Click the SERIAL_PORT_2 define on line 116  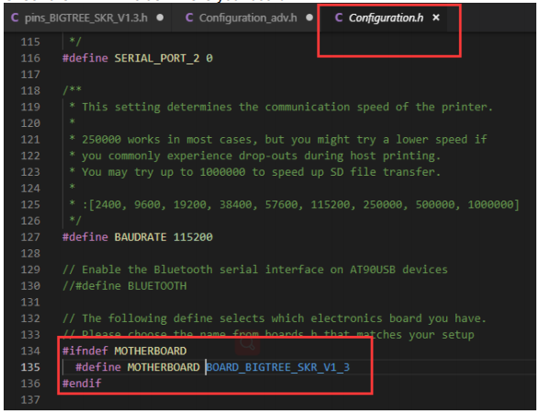click(138, 58)
